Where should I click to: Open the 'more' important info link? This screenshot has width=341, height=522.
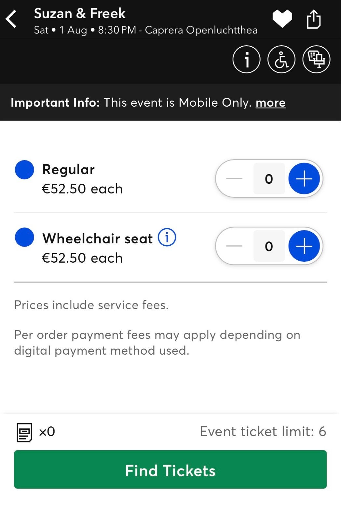click(x=271, y=102)
